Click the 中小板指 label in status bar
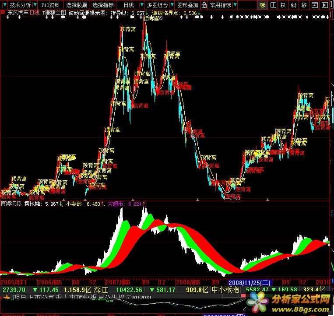Viewport: 334px width, 316px height. (225, 290)
